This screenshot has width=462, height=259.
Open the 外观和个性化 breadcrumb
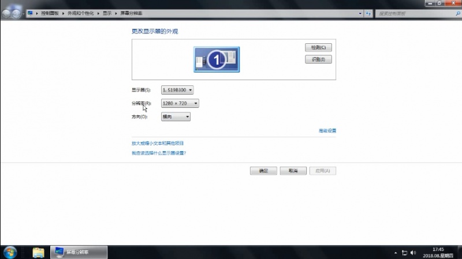point(80,13)
